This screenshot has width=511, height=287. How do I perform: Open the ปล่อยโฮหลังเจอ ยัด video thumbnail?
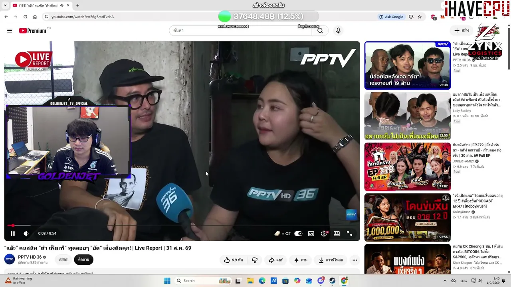point(407,65)
